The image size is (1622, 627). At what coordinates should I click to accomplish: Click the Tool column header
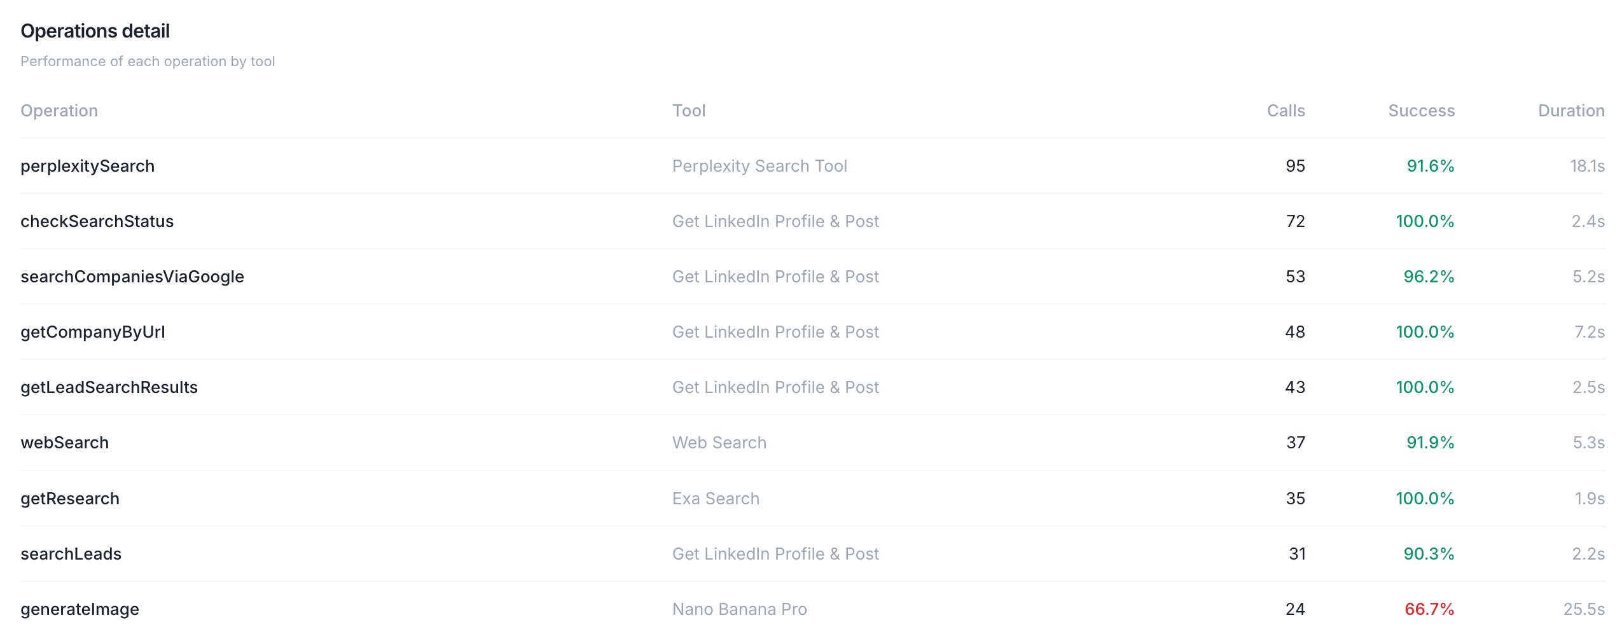pos(689,111)
